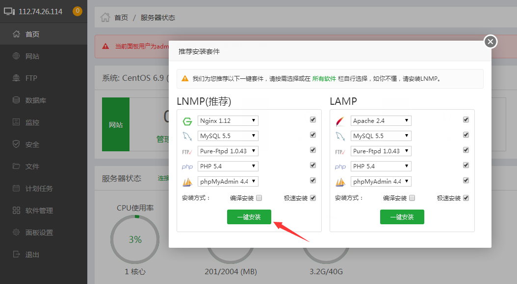Click the MySQL dolphin icon in LNMP
This screenshot has height=284, width=517.
[187, 136]
